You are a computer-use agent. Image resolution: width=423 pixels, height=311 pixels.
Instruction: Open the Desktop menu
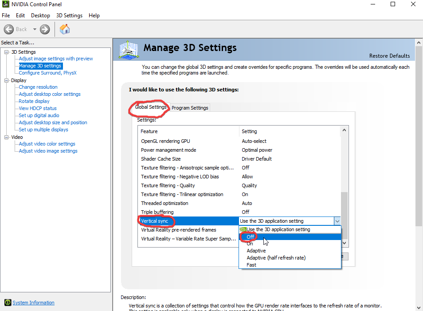(x=40, y=16)
